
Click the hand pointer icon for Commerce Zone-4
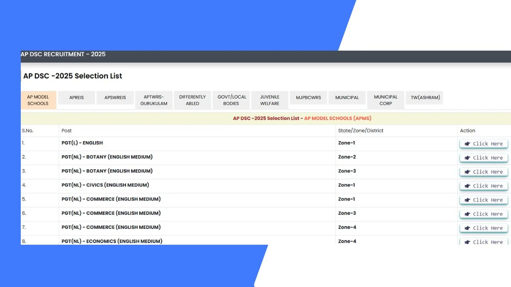point(467,228)
